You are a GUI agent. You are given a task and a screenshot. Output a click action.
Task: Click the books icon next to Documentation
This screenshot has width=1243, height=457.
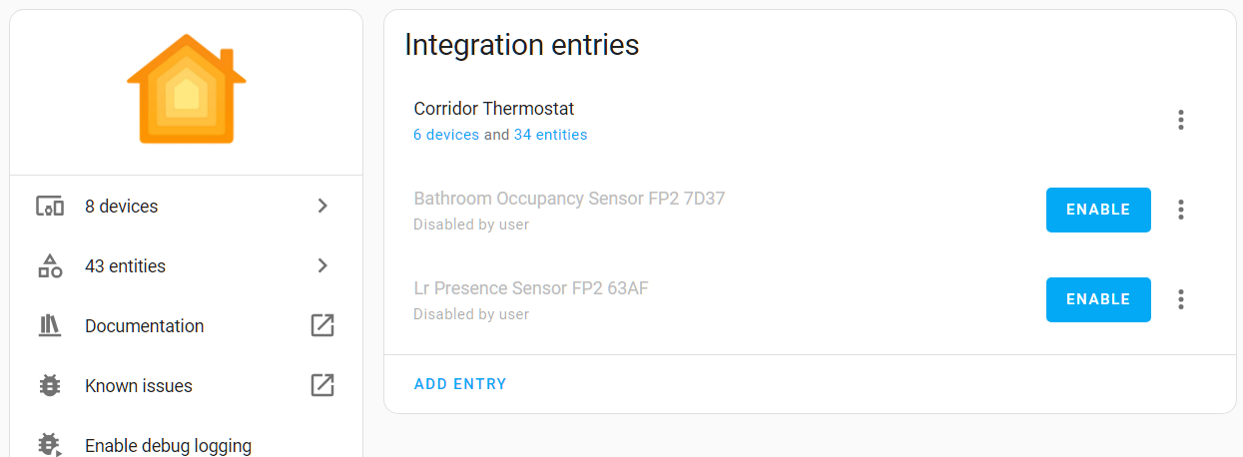point(50,326)
